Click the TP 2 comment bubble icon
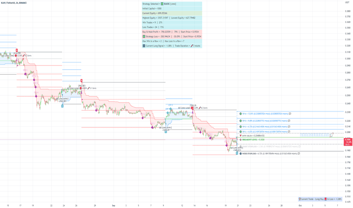This screenshot has width=353, height=208. 289,127
